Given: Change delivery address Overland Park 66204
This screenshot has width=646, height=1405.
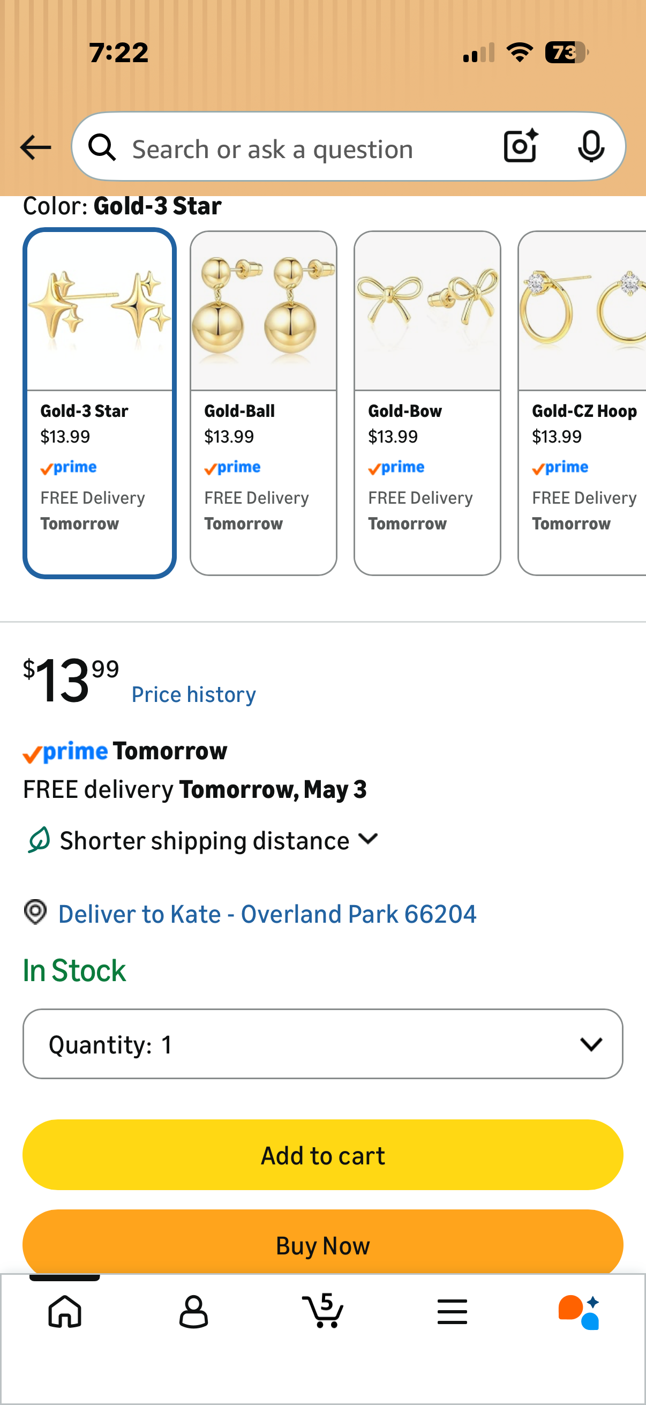Looking at the screenshot, I should coord(267,914).
